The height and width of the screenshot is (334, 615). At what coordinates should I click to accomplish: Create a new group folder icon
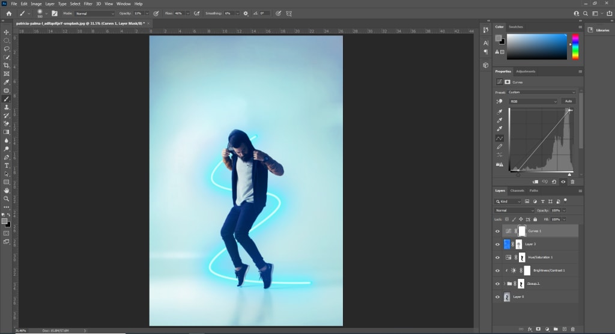coord(556,329)
